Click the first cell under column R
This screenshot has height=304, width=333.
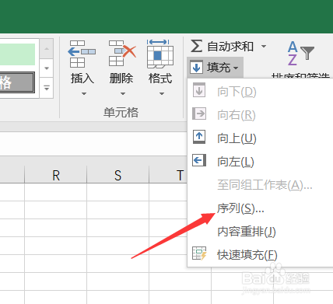pyautogui.click(x=56, y=192)
